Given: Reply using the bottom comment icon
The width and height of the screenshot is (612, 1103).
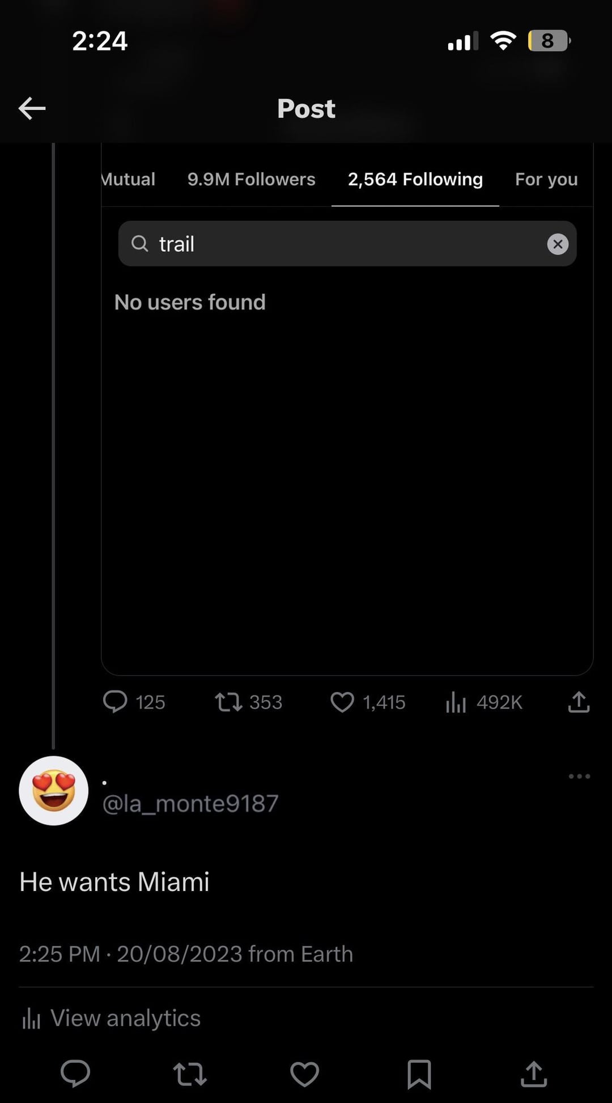Looking at the screenshot, I should (x=75, y=1074).
